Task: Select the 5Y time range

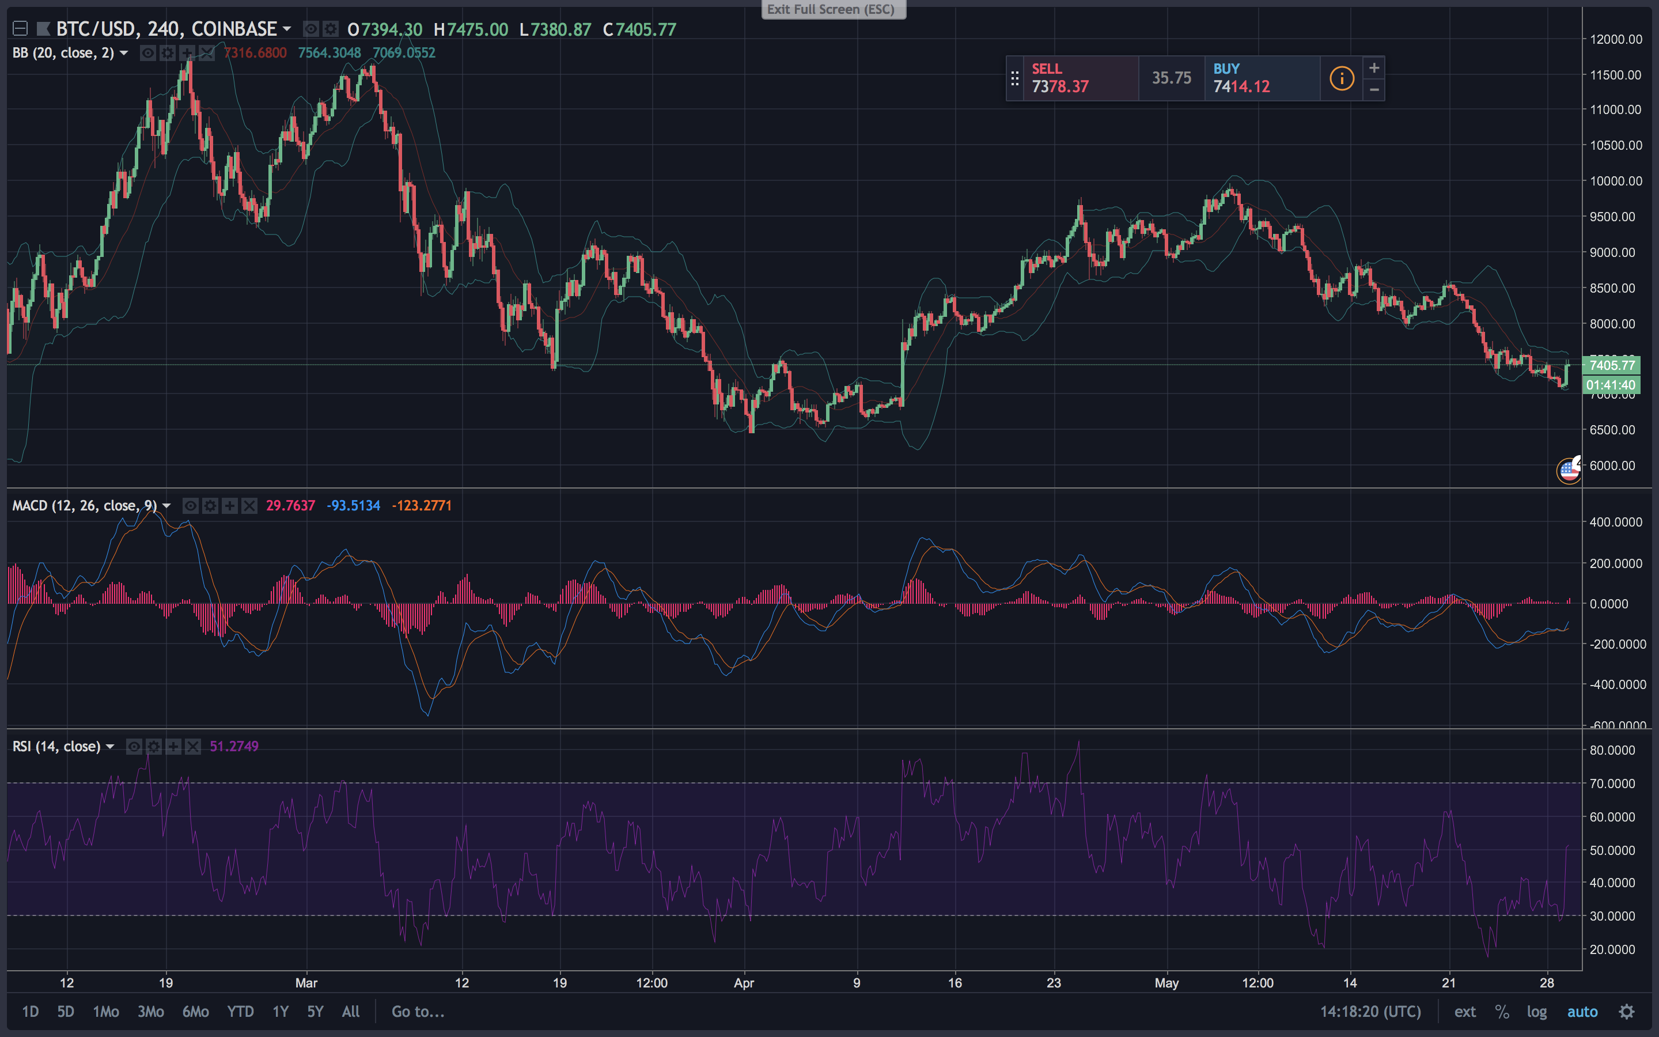Action: point(315,1012)
